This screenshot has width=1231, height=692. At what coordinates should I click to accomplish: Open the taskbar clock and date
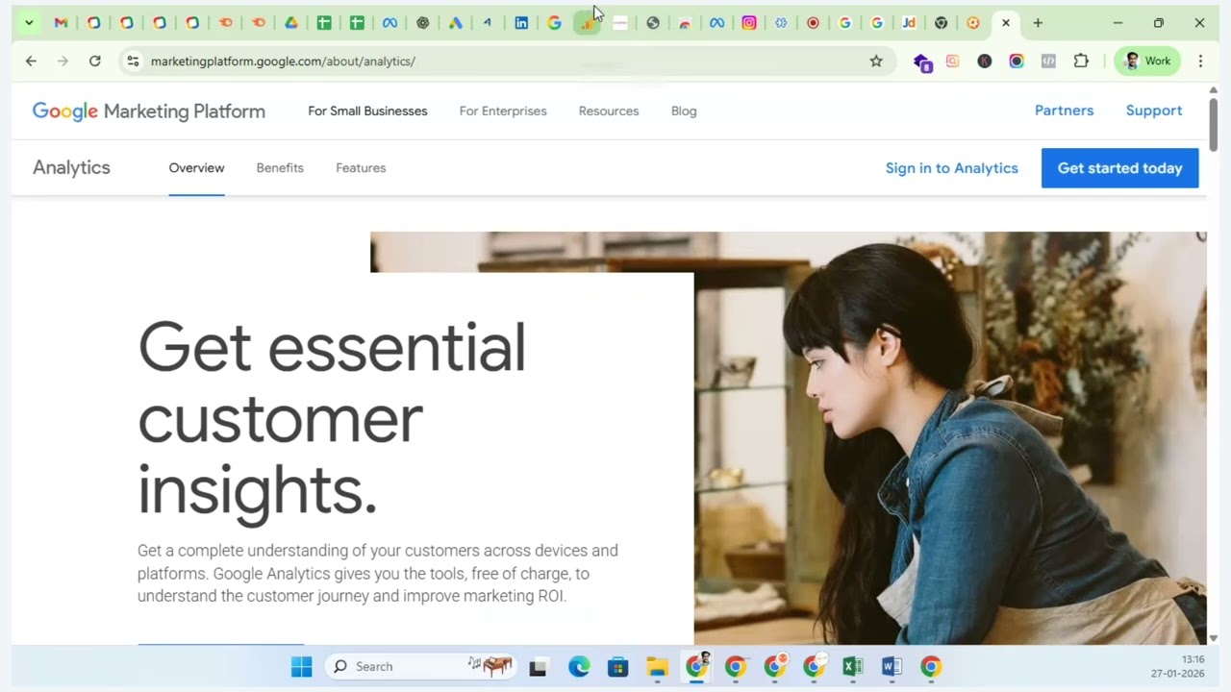tap(1178, 666)
